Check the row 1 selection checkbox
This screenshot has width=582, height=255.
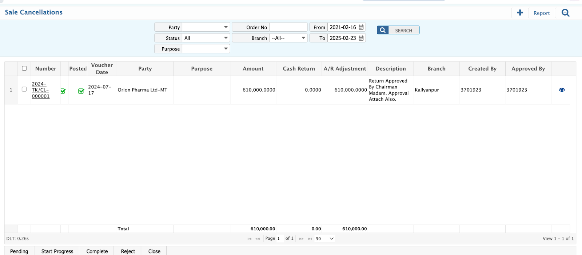[x=24, y=89]
